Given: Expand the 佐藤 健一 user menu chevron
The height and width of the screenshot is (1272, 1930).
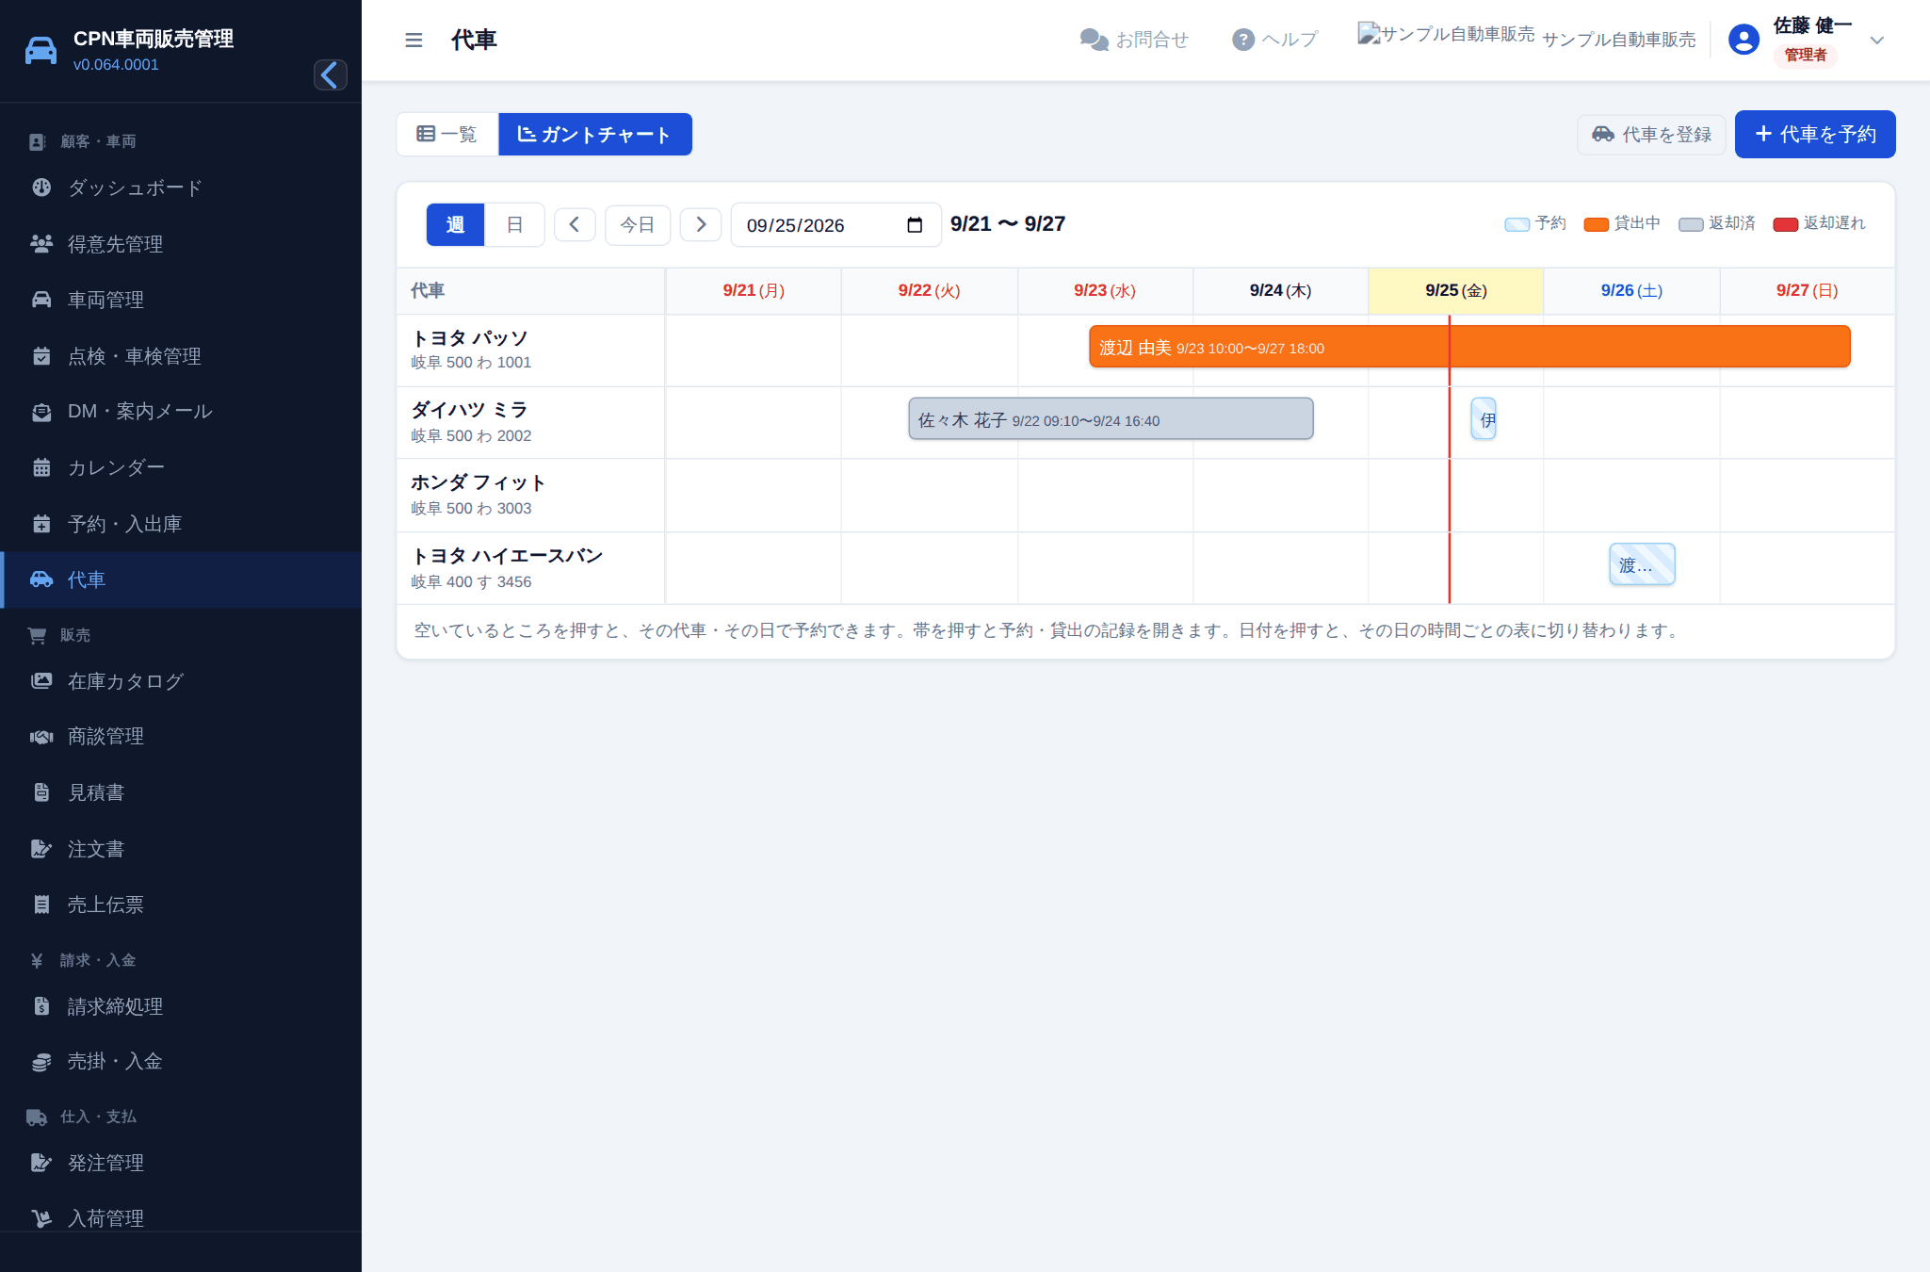Looking at the screenshot, I should [1876, 41].
